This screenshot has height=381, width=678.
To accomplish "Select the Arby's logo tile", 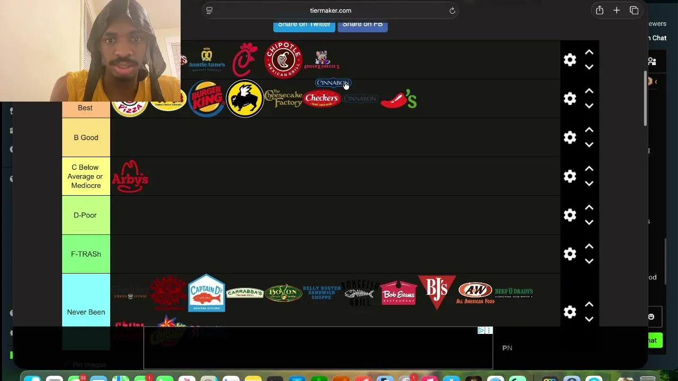I will [x=130, y=176].
